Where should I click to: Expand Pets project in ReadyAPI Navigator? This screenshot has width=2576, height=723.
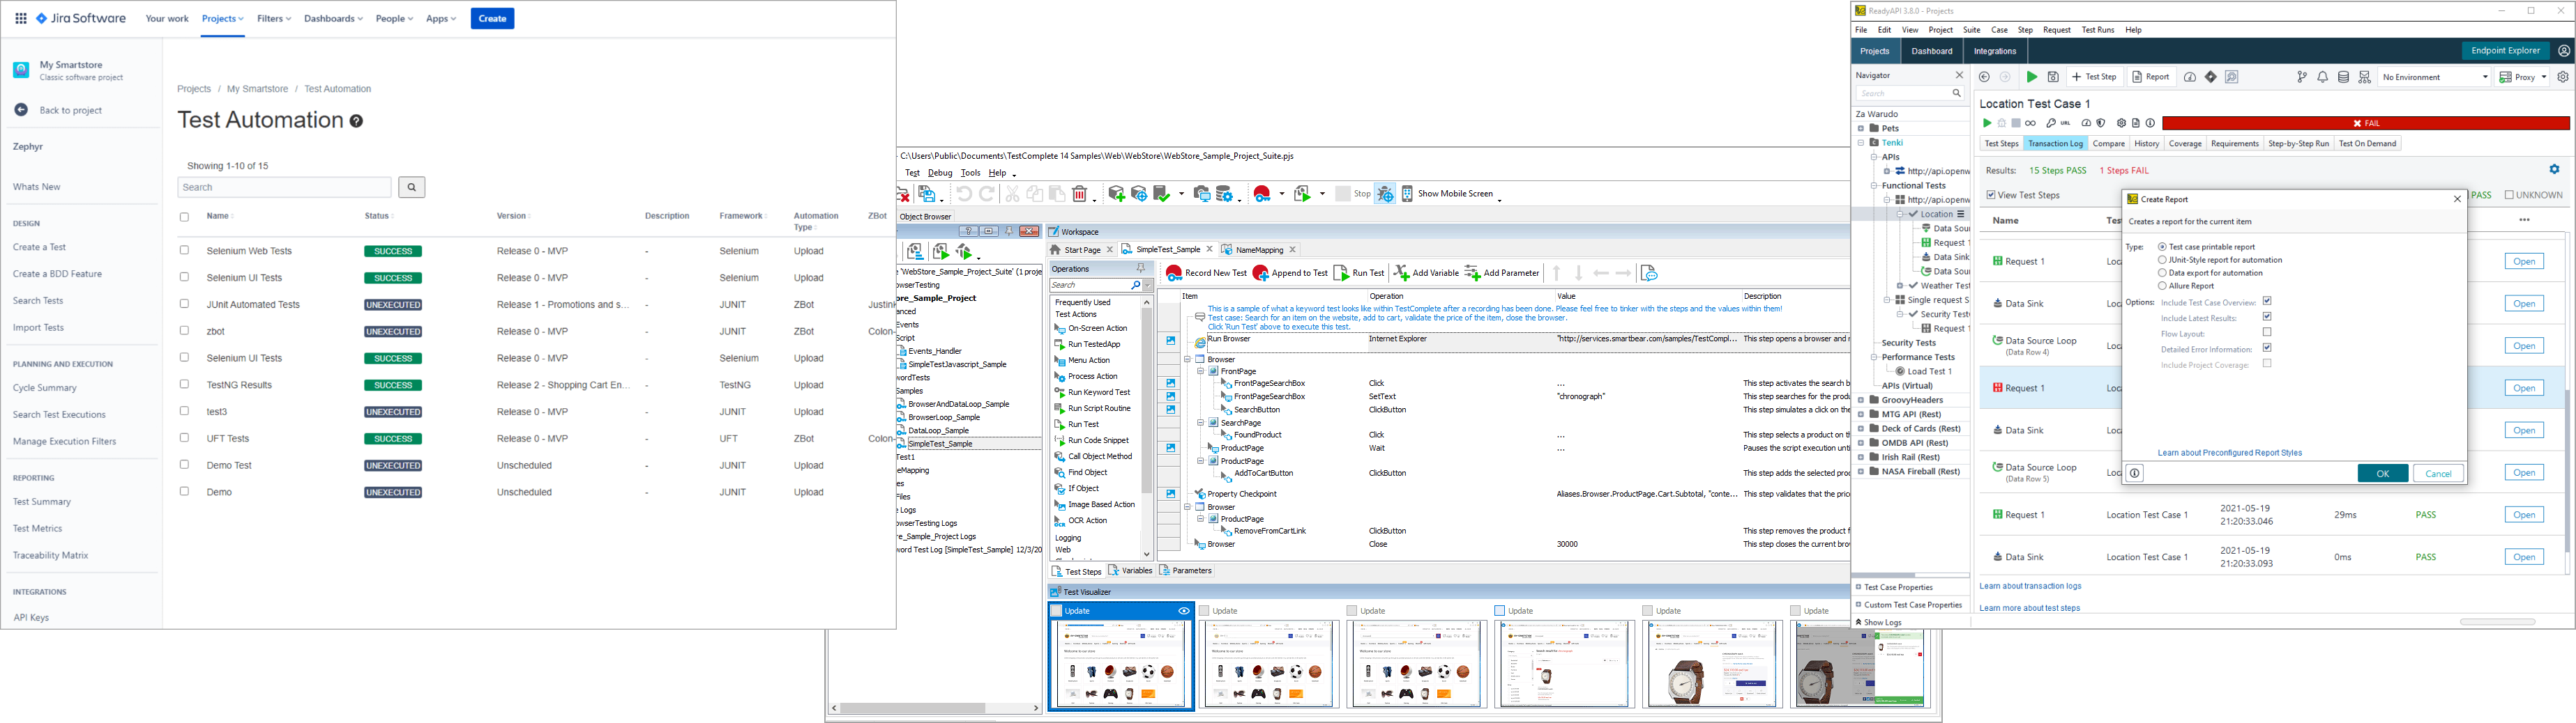coord(1861,128)
